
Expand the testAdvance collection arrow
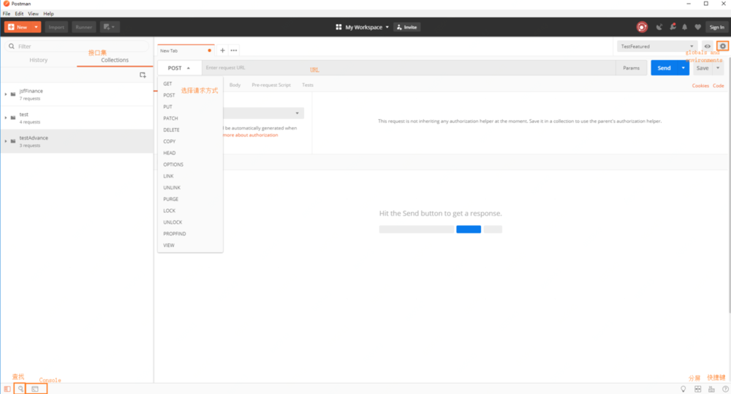pos(6,141)
